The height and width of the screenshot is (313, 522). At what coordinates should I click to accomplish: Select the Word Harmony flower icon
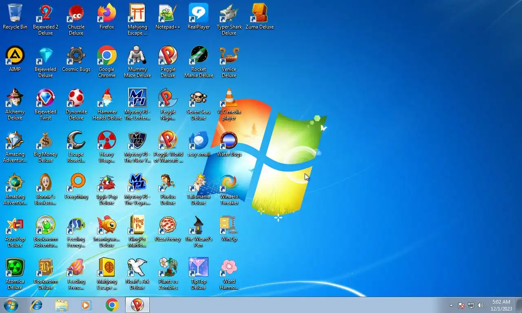click(x=229, y=274)
